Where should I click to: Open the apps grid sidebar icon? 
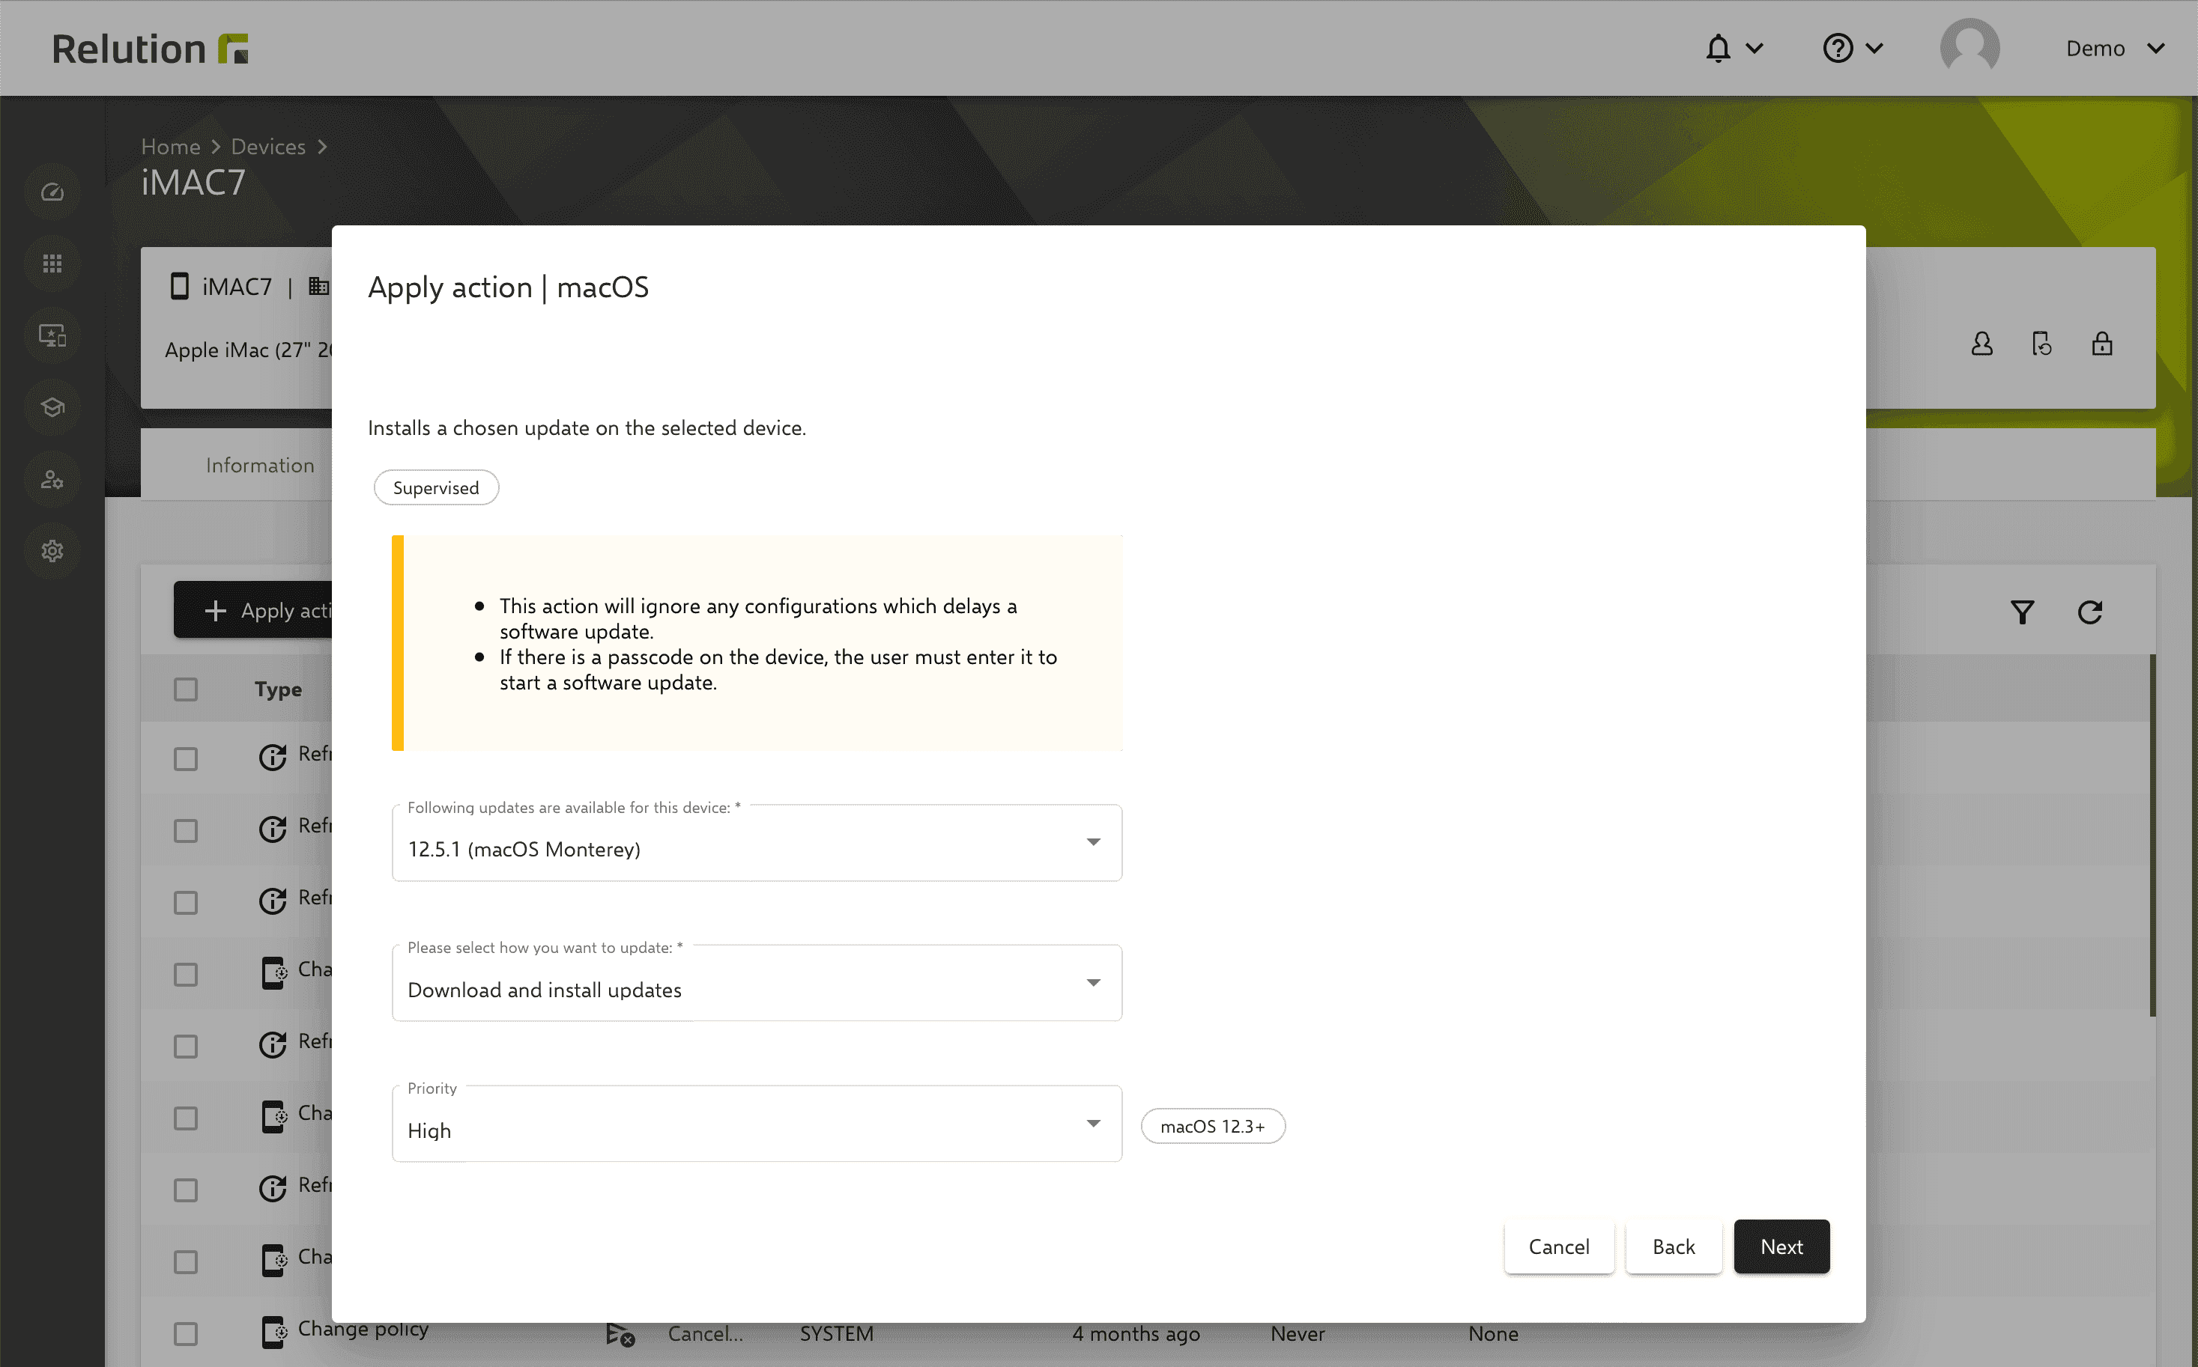(52, 264)
